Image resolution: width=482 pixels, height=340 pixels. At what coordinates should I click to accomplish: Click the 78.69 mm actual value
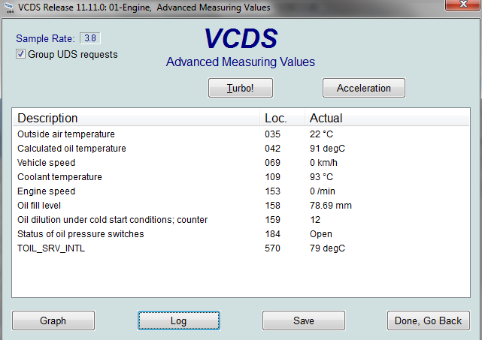(x=331, y=206)
